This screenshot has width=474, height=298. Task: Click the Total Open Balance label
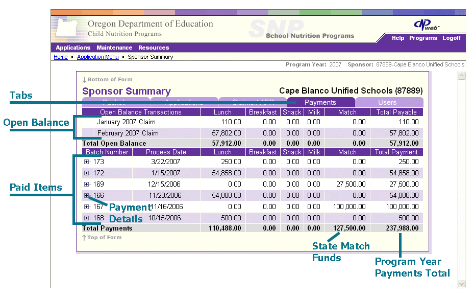pos(114,143)
